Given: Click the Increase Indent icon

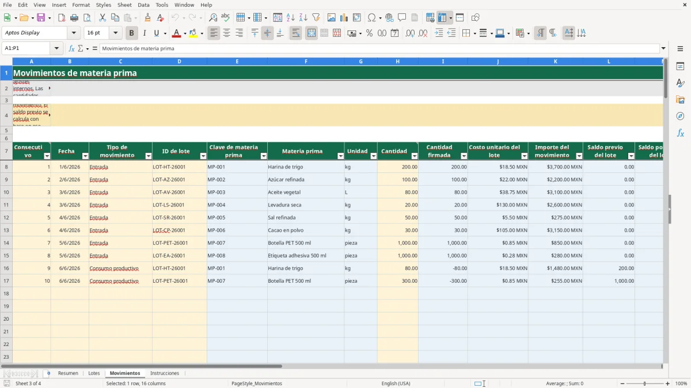Looking at the screenshot, I should (439, 33).
